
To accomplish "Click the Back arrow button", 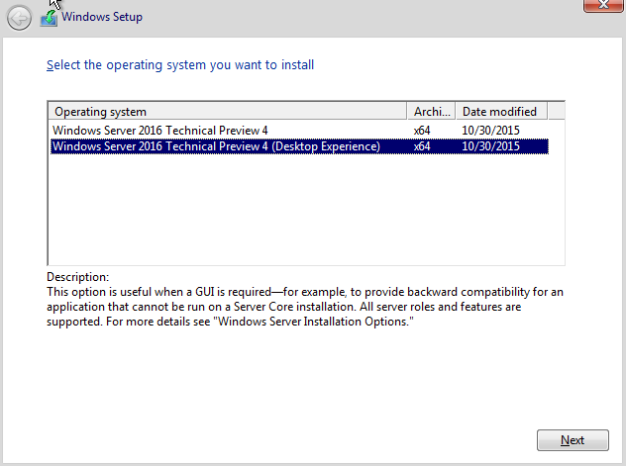I will click(x=19, y=18).
